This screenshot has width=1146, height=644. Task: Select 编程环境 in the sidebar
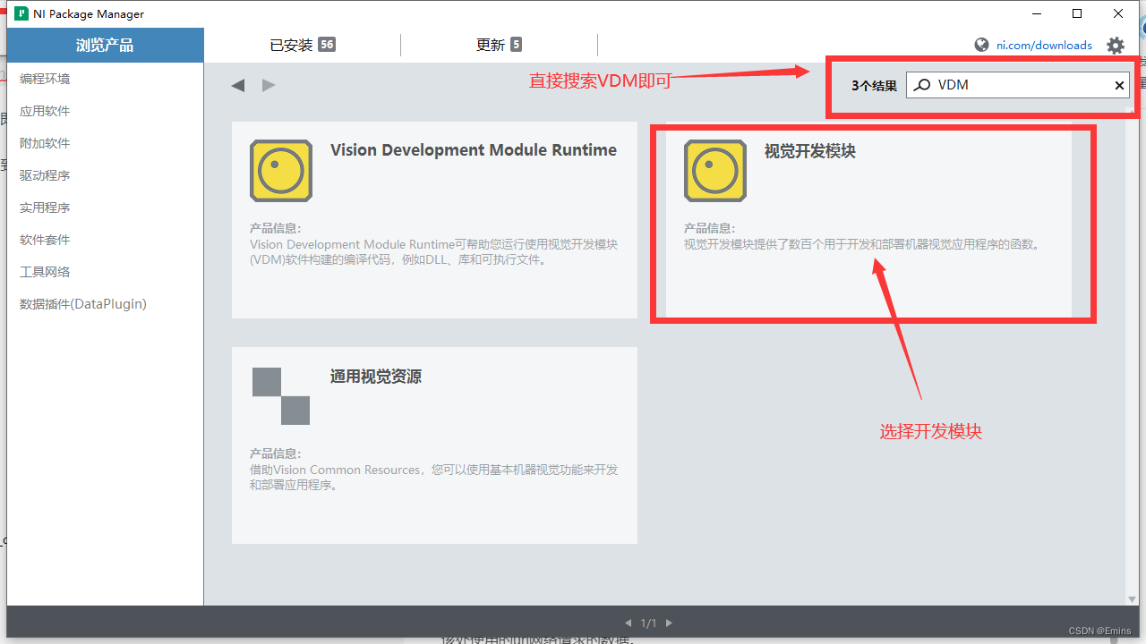[44, 78]
